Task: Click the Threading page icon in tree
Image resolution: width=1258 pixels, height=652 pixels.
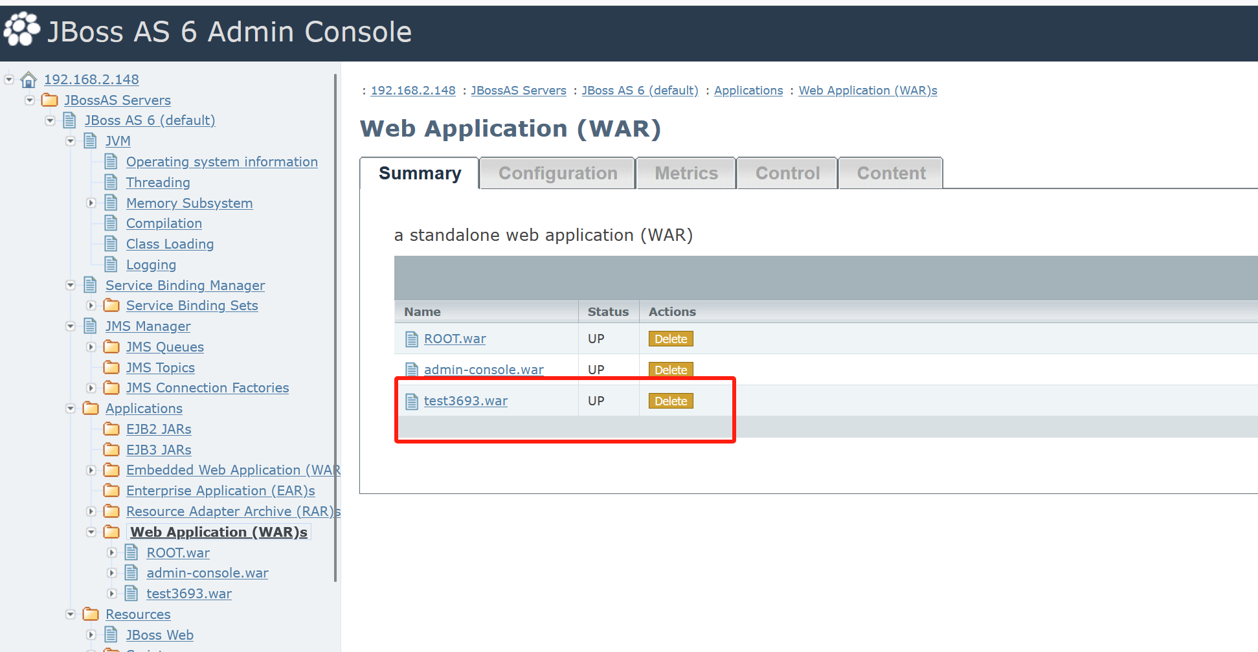Action: [111, 182]
